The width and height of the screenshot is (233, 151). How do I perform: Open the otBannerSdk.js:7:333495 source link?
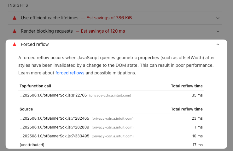click(x=54, y=136)
